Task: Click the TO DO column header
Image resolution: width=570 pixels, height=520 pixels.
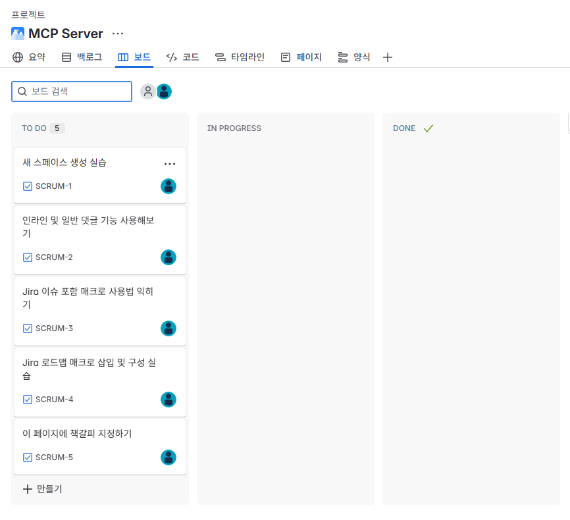Action: pyautogui.click(x=34, y=128)
